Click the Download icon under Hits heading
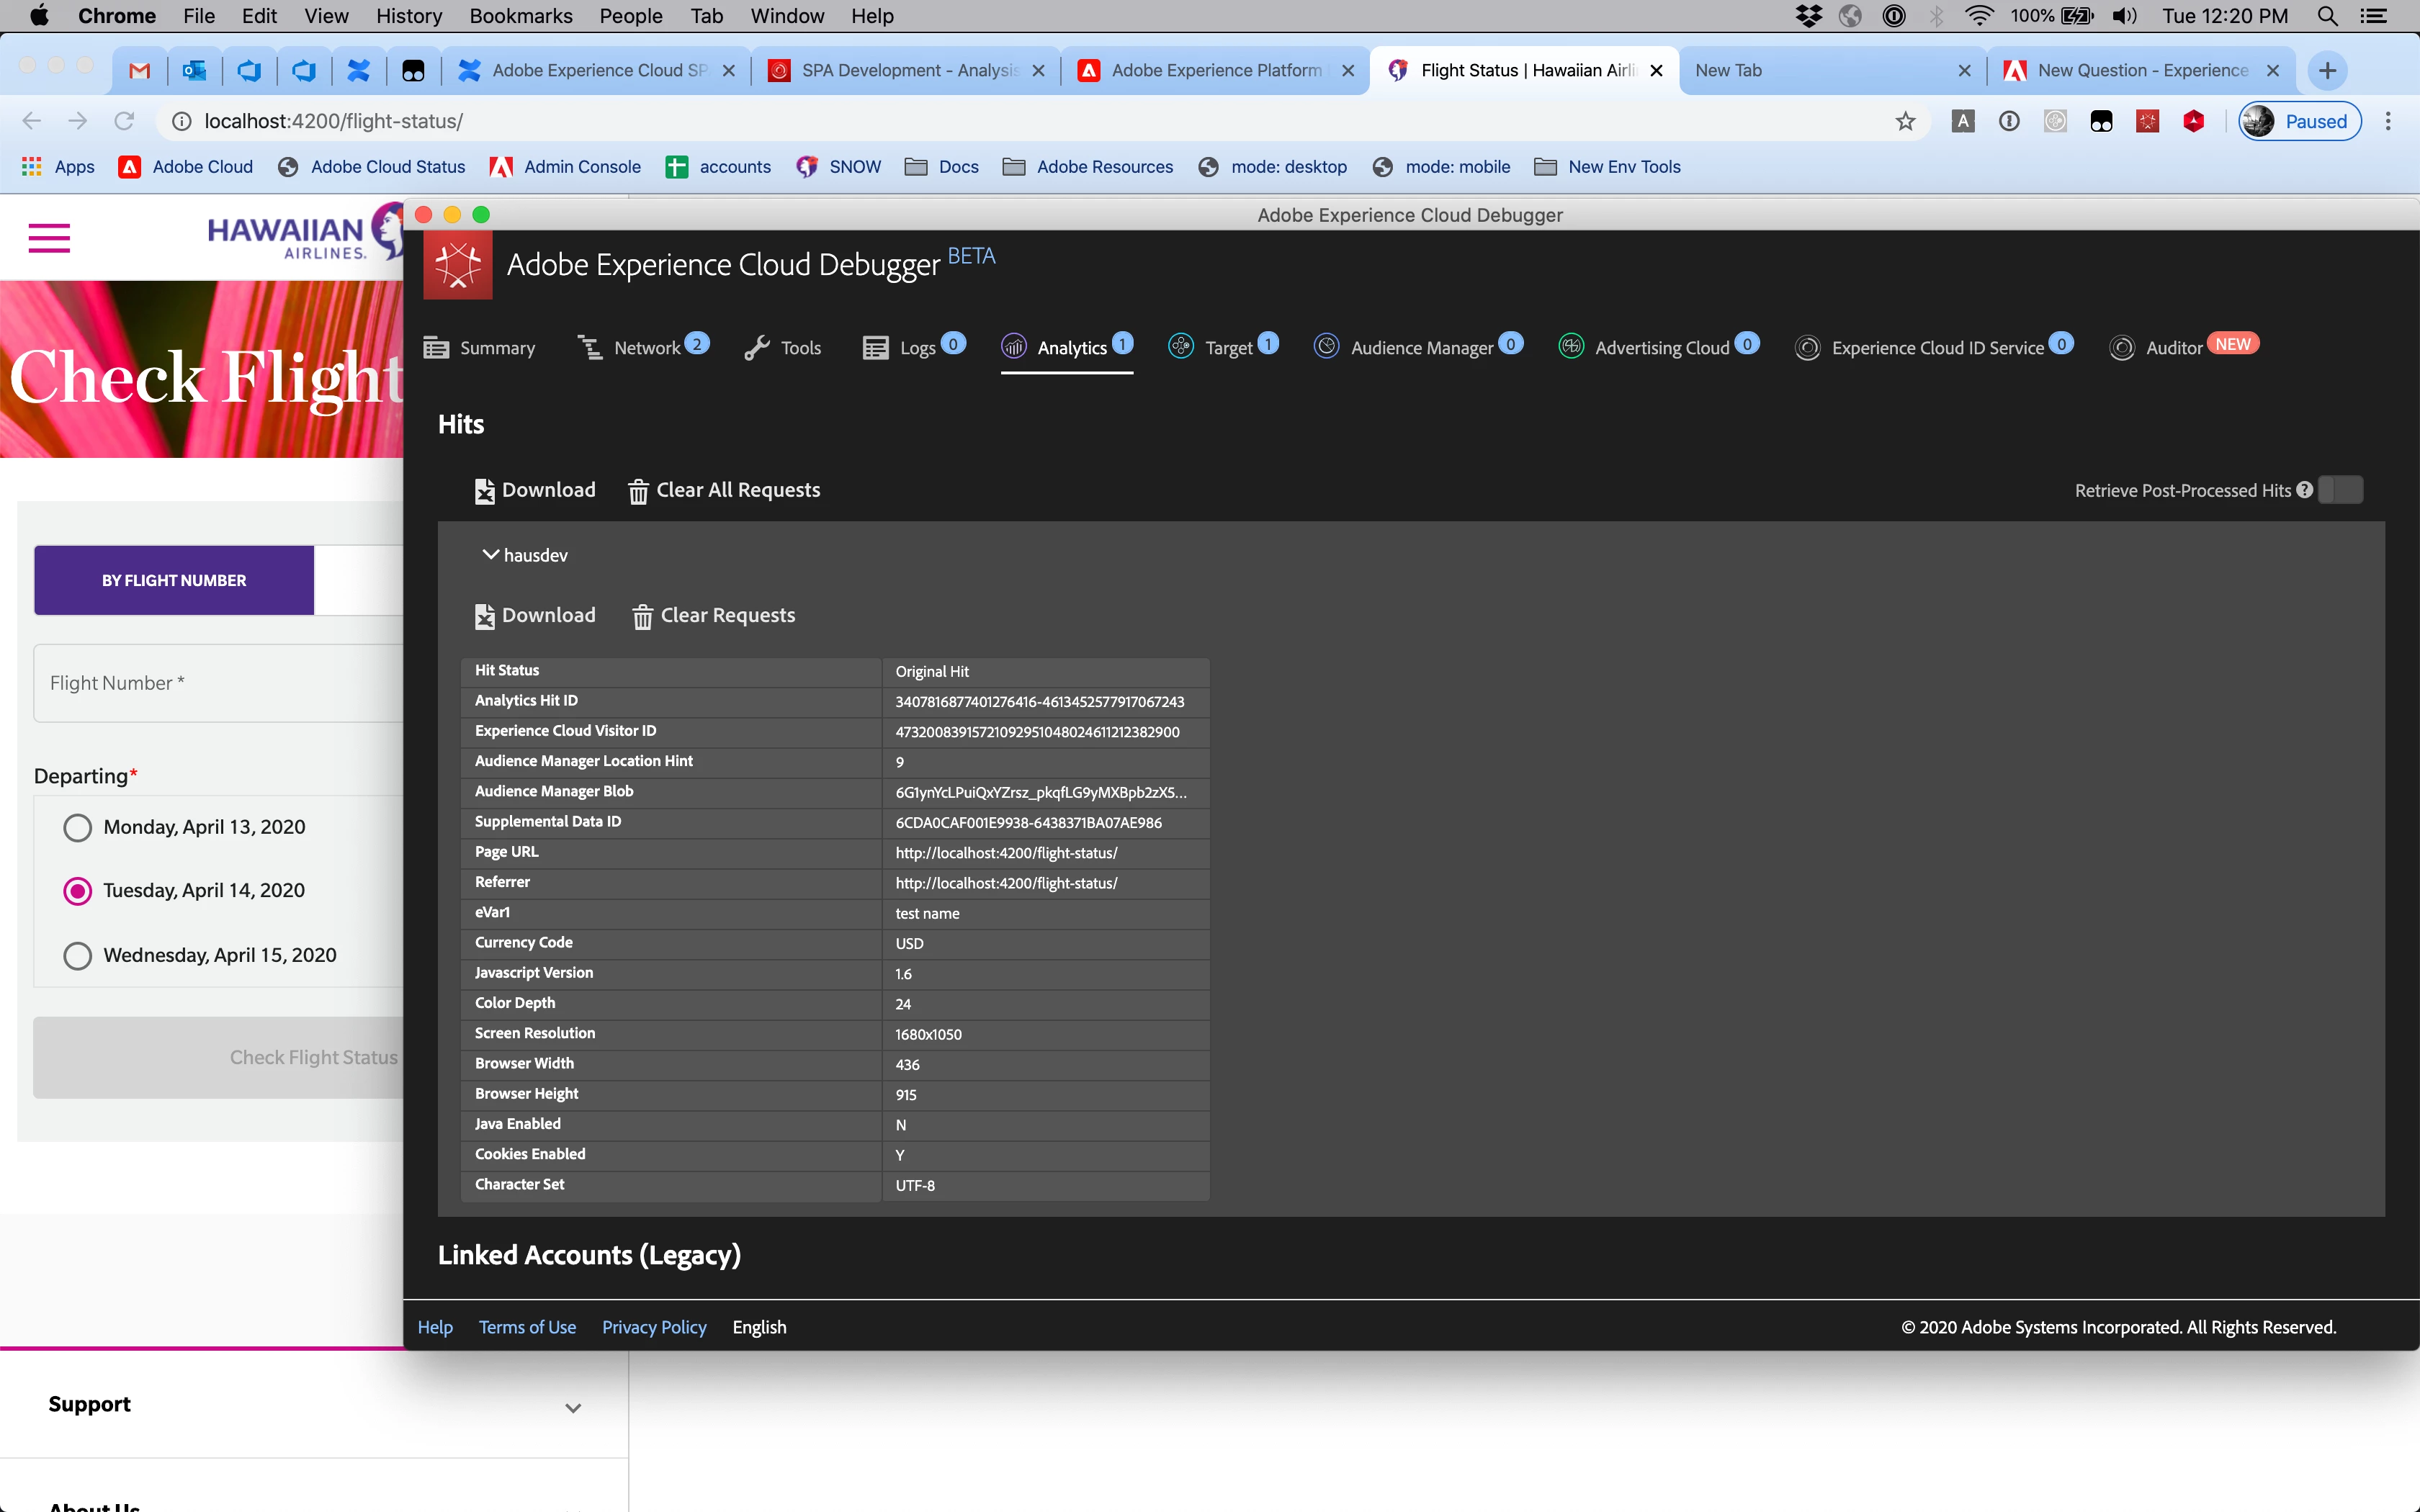 click(485, 491)
